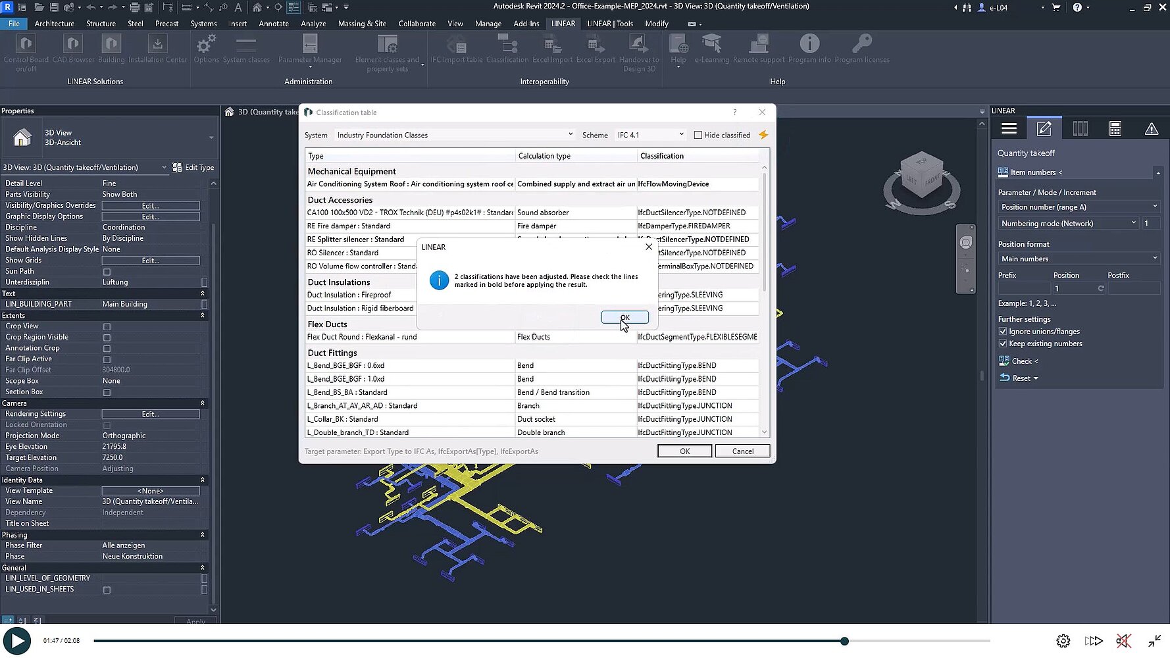Open the Annotate ribbon tab
Screen dimensions: 1170x658
tap(274, 23)
